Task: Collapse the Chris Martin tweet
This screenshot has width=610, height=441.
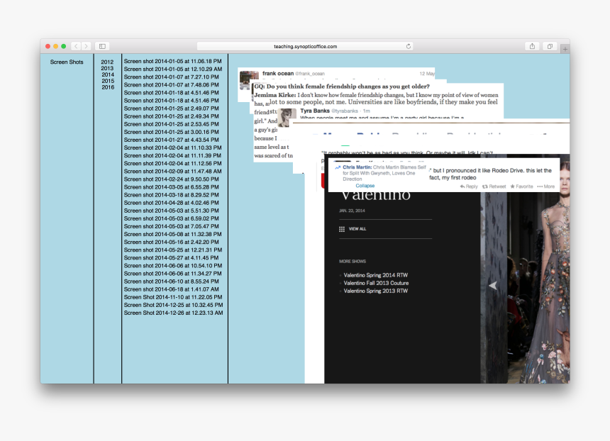Action: (364, 186)
